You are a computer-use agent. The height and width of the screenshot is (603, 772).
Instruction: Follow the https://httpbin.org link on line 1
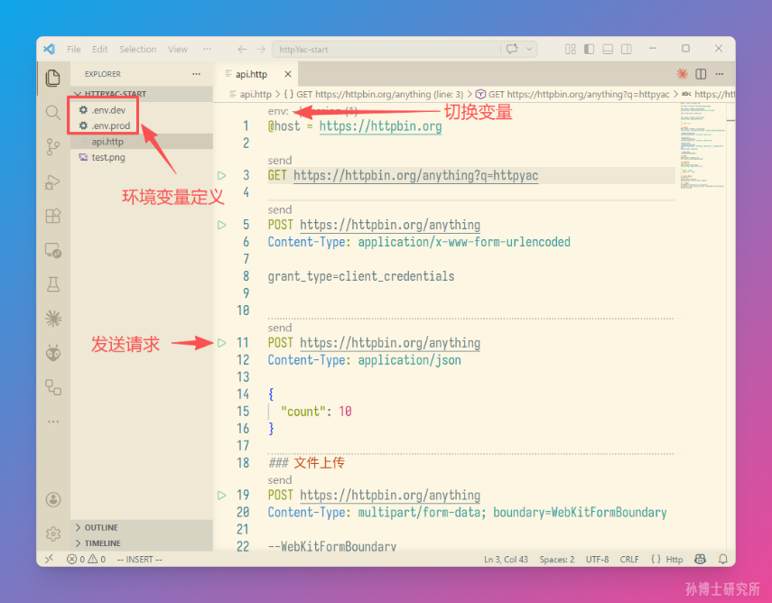(380, 126)
